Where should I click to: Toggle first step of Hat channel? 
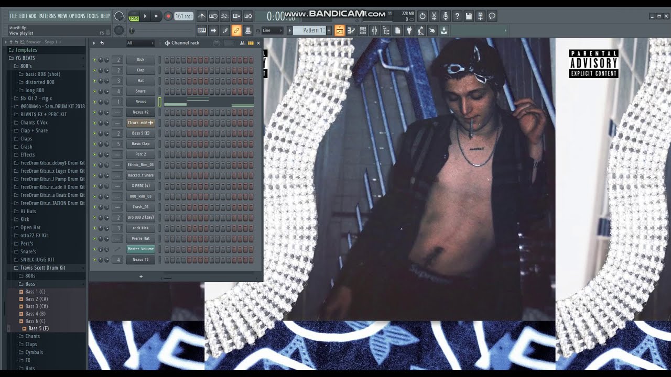pyautogui.click(x=167, y=81)
